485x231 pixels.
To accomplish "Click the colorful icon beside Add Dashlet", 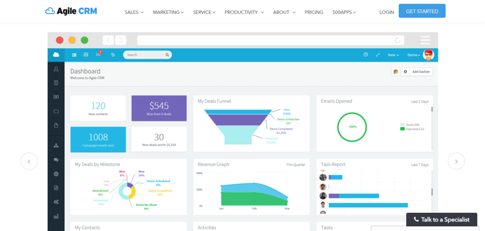I will [396, 72].
